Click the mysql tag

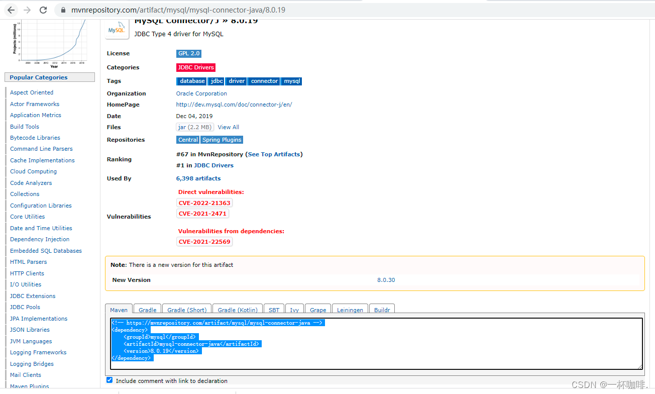292,81
